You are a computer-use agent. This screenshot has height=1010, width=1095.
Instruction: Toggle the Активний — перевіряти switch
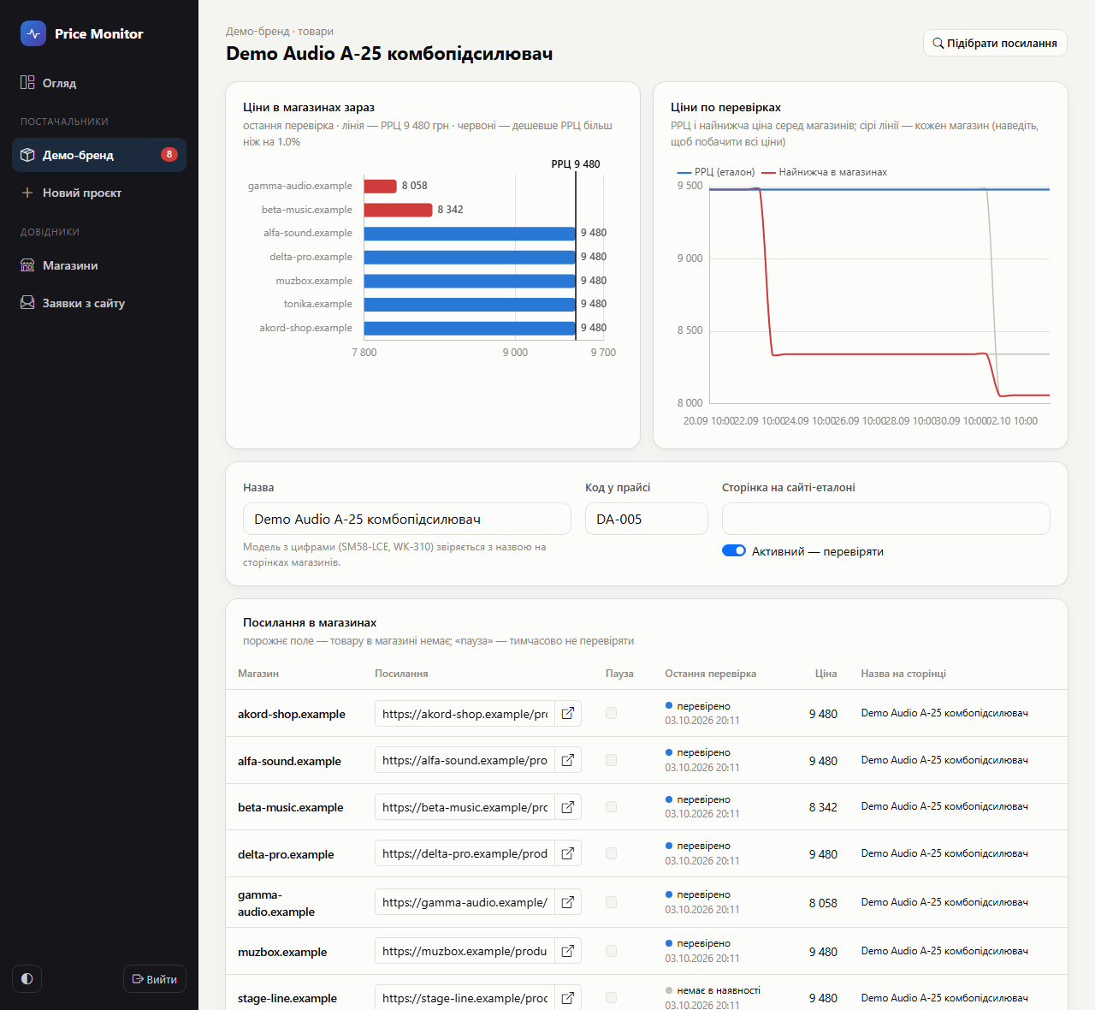point(734,551)
